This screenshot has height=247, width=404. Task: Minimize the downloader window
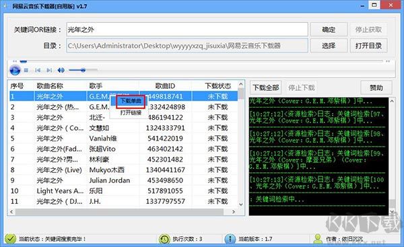coord(362,5)
